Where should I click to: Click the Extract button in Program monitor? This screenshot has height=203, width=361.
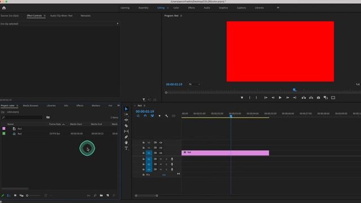311,98
